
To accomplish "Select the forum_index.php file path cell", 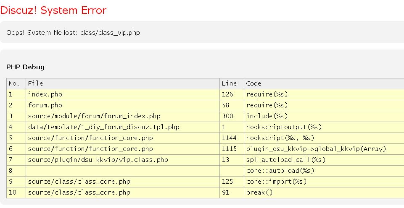I will tap(94, 116).
